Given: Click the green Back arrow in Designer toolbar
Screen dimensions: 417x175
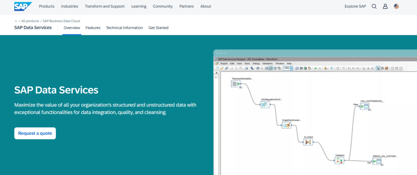Looking at the screenshot, I should 316,68.
